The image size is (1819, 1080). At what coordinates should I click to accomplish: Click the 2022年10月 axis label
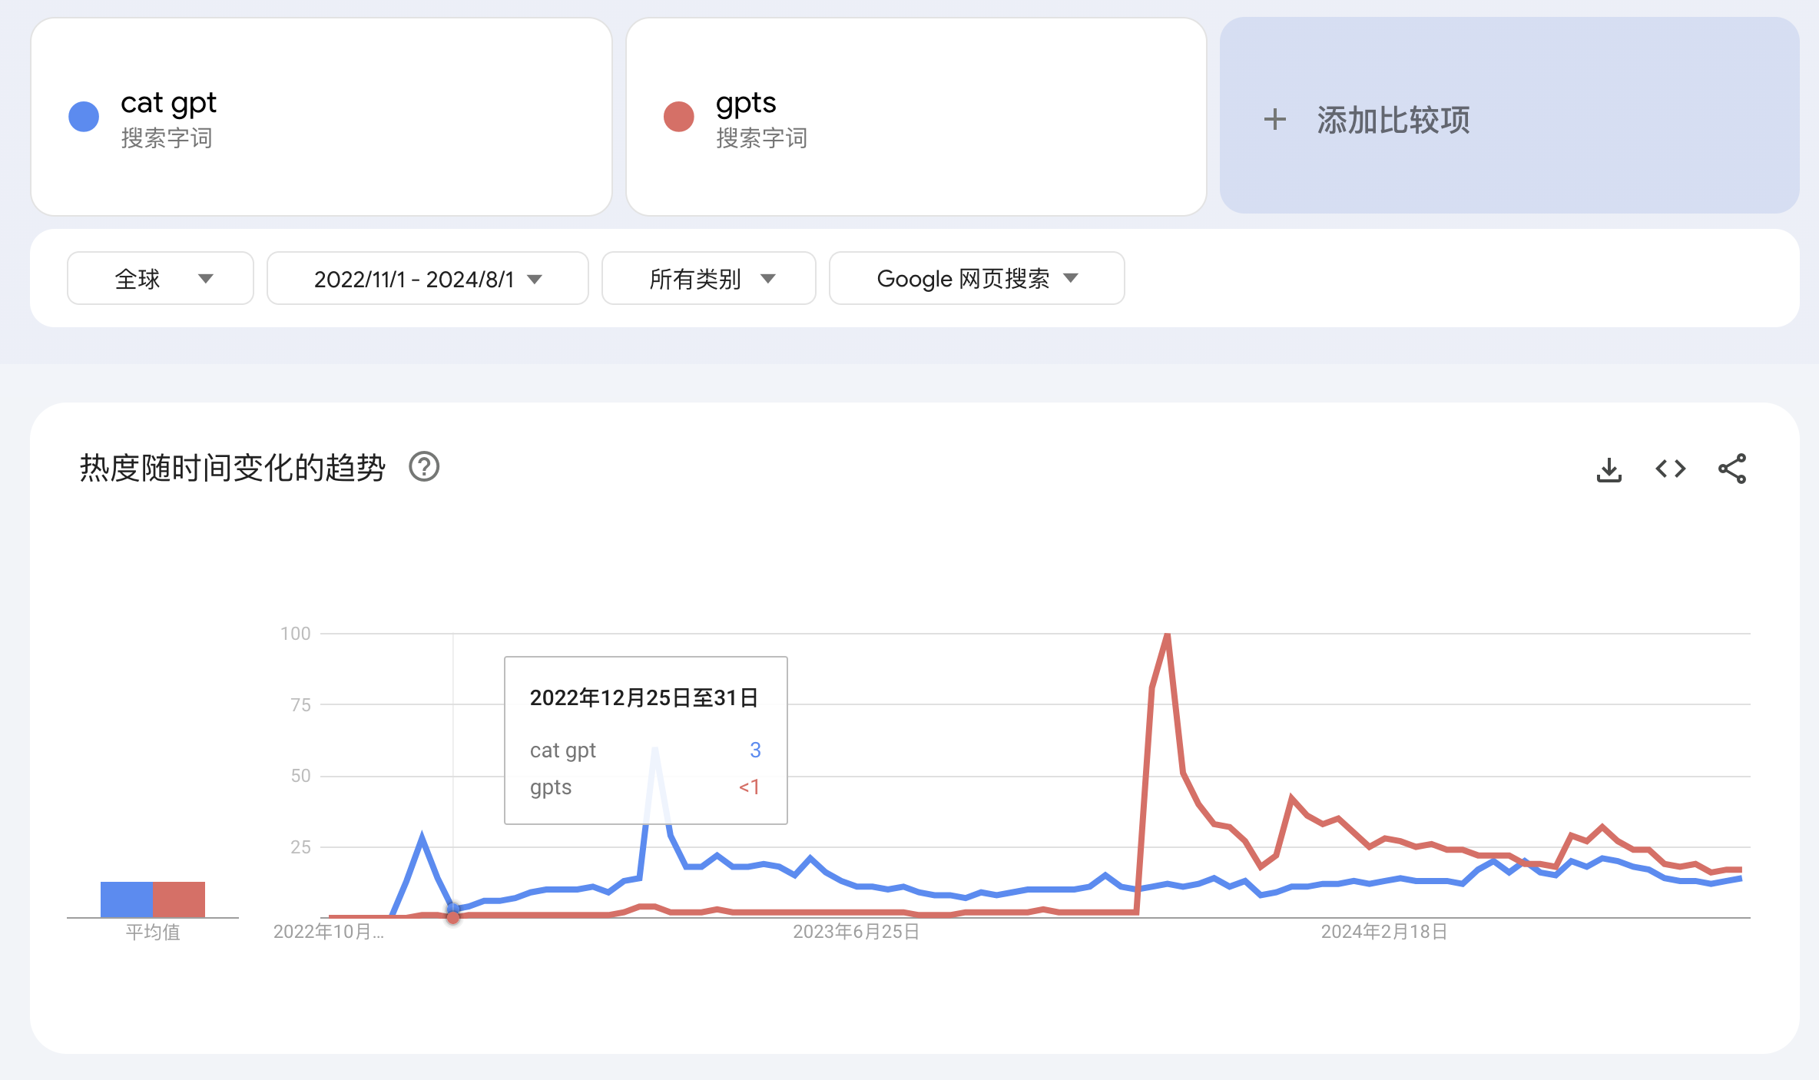pyautogui.click(x=329, y=932)
